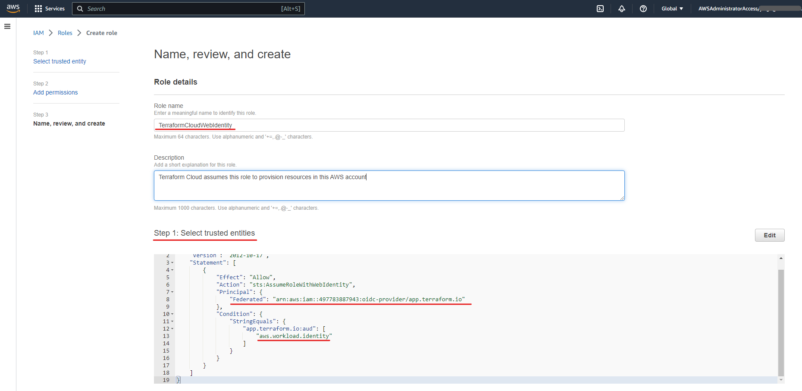The height and width of the screenshot is (391, 802).
Task: Click the Description text area
Action: (x=389, y=186)
